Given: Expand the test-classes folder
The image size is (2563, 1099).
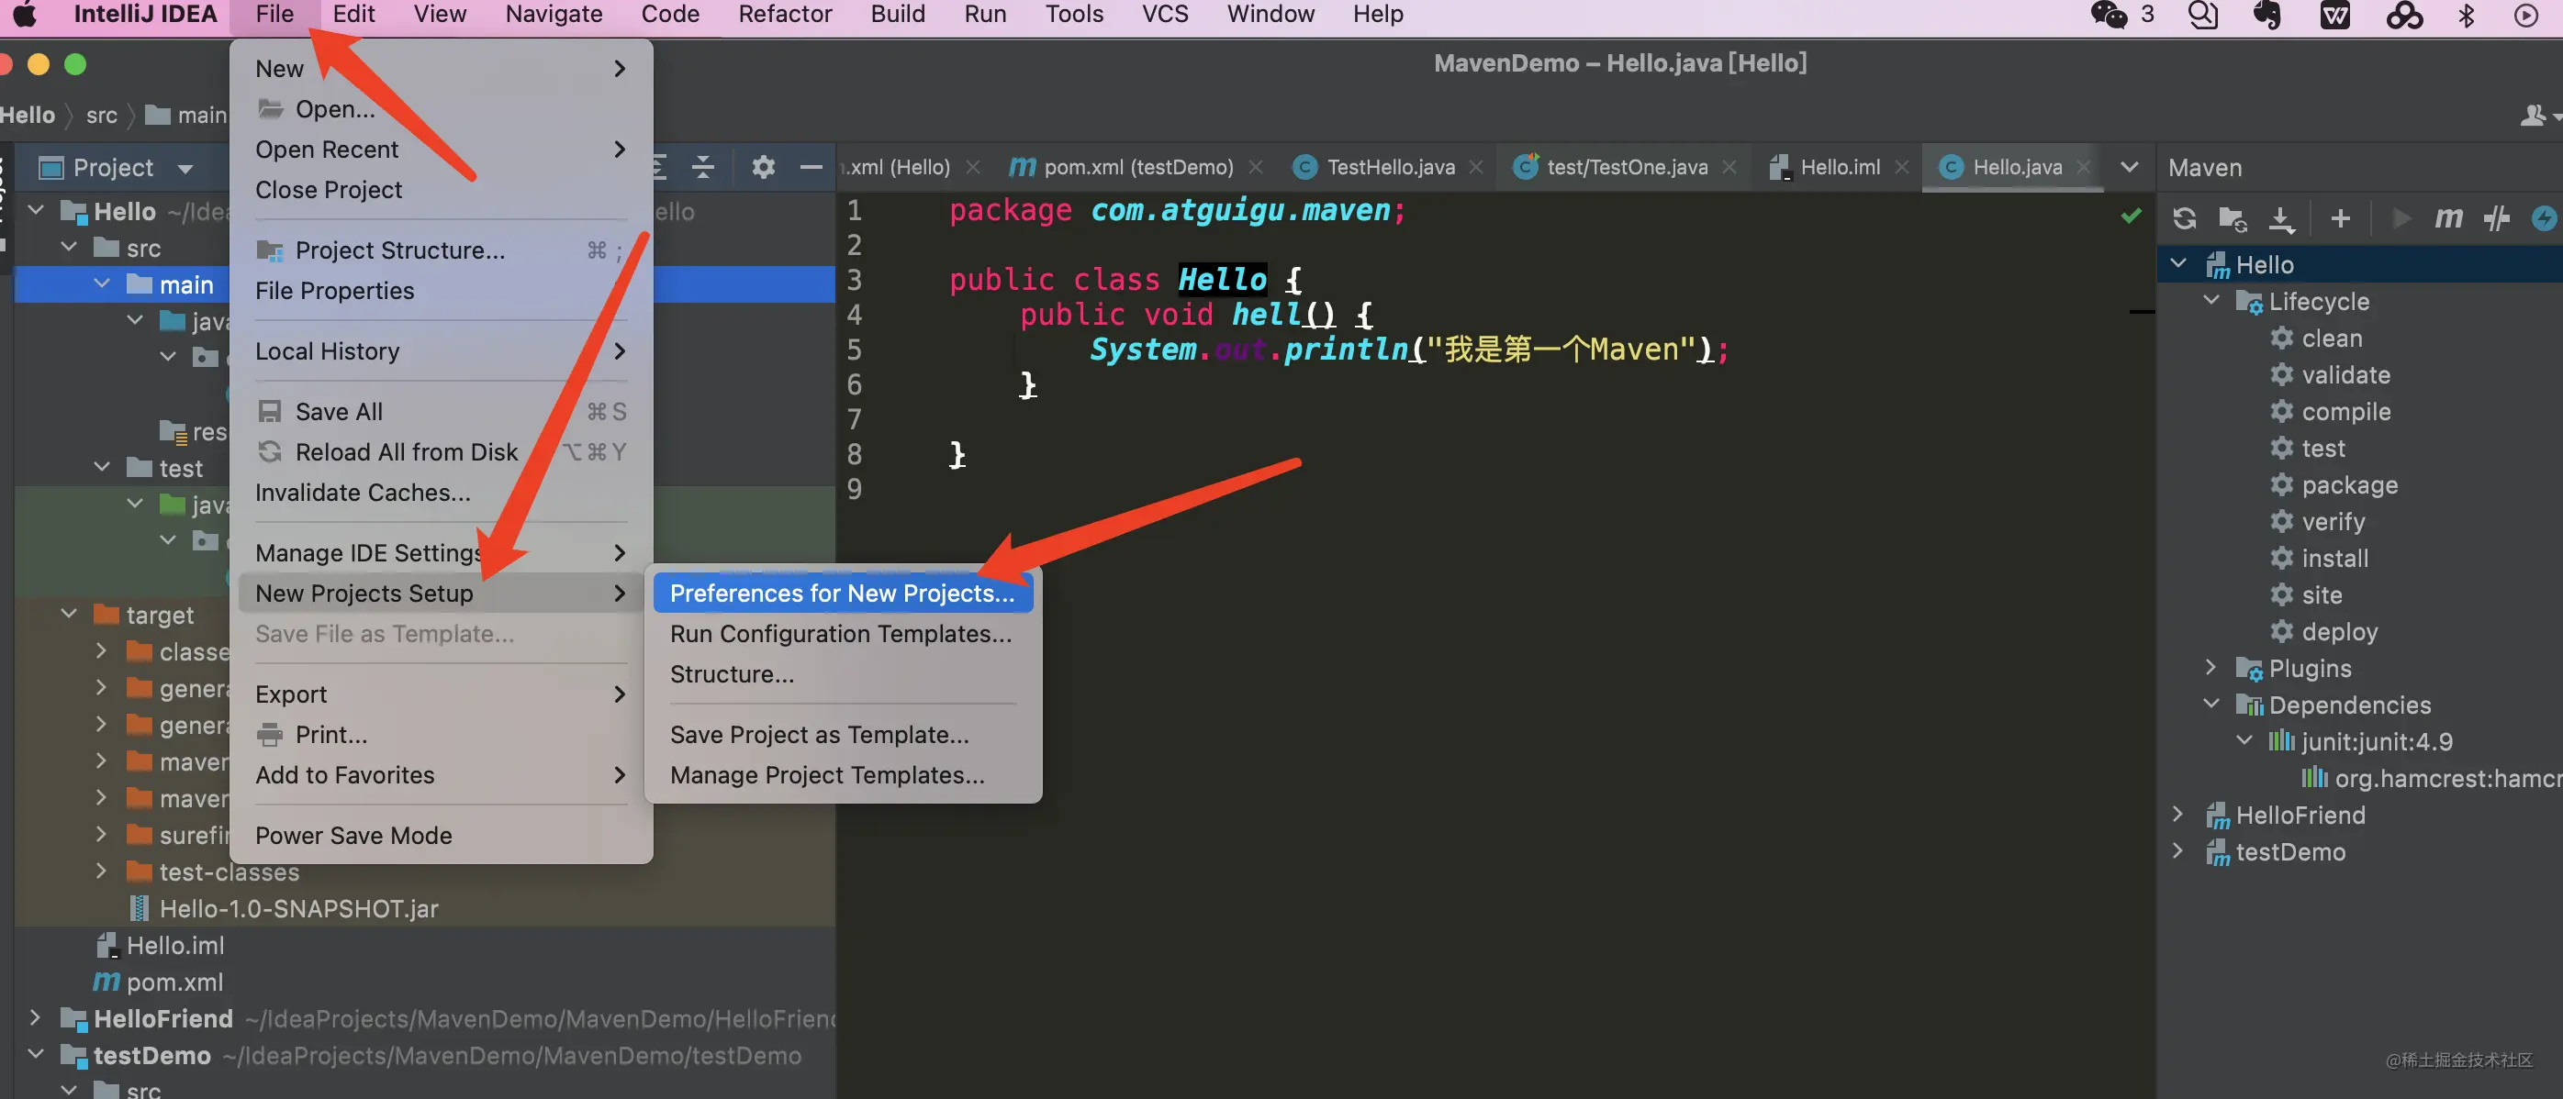Looking at the screenshot, I should pos(100,871).
